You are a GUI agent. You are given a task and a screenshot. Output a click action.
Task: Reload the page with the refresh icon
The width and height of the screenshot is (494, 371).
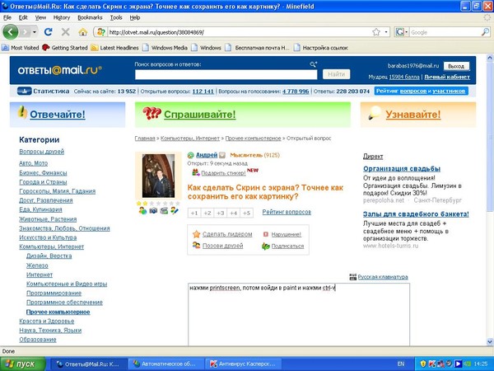pyautogui.click(x=49, y=32)
